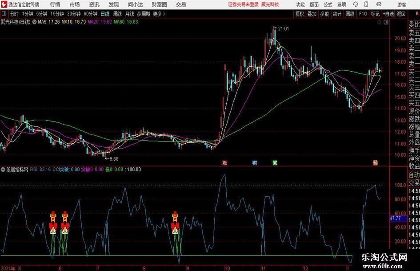
Task: Select the 日线 daily period
Action: click(105, 14)
